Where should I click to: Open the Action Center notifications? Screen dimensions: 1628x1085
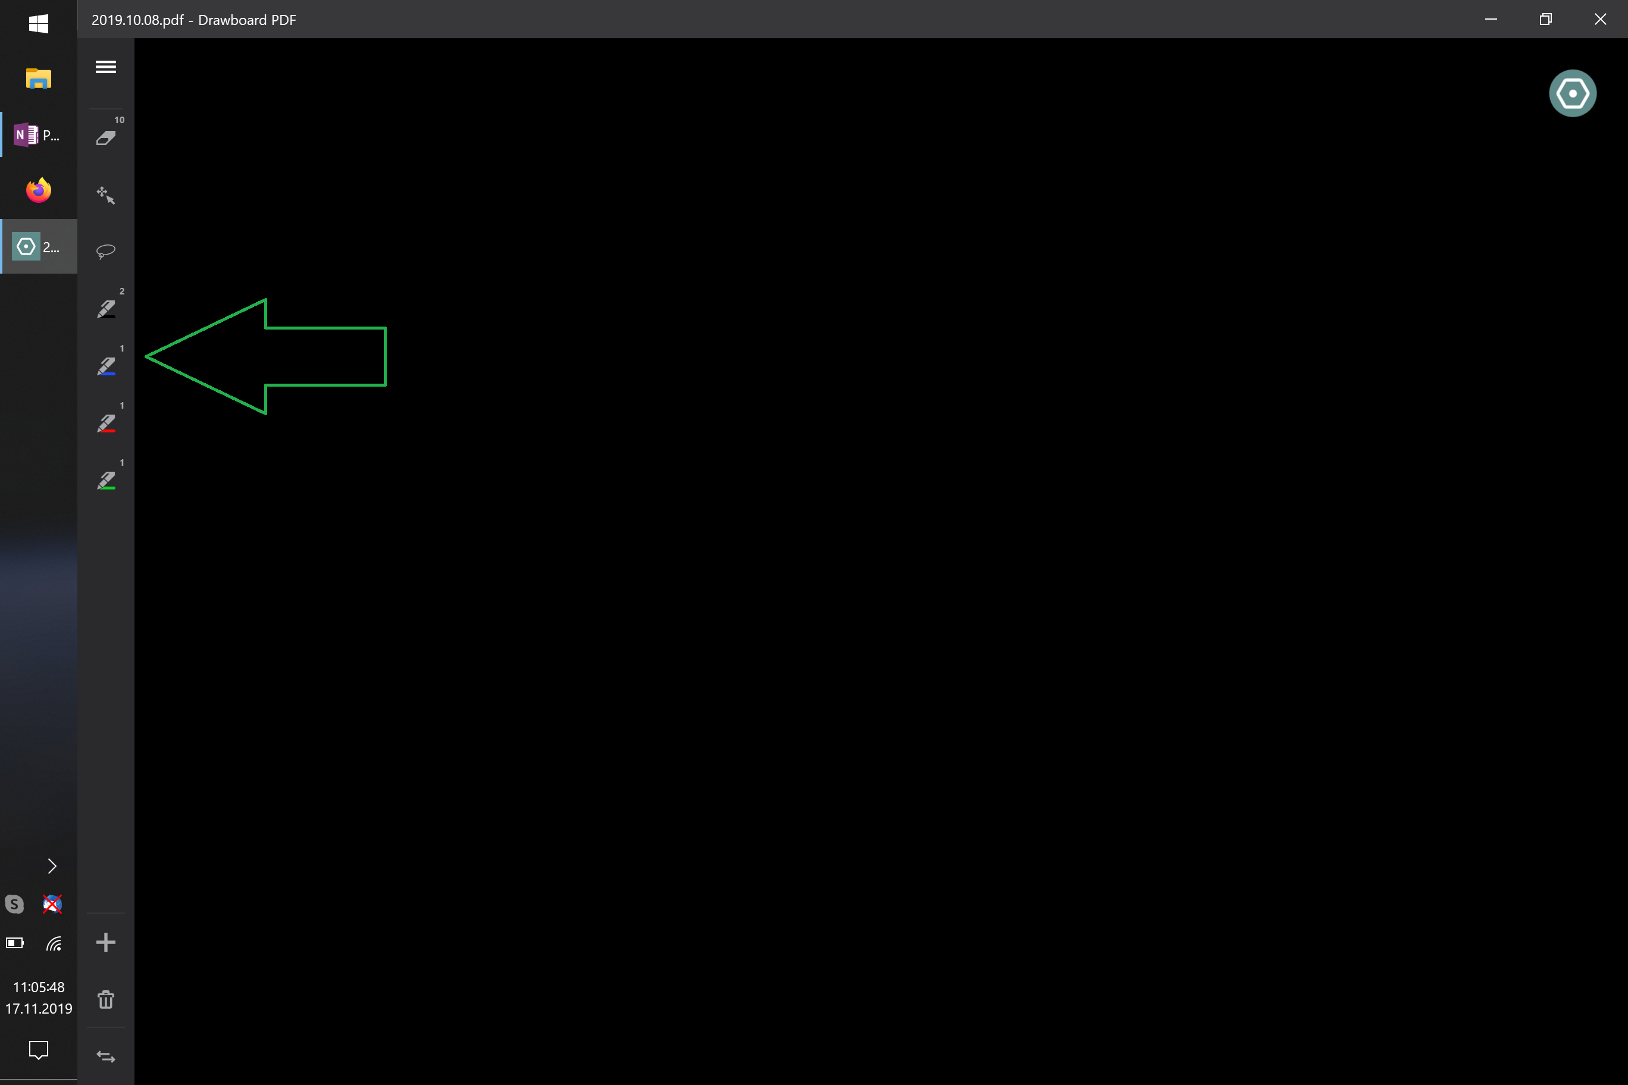point(39,1049)
